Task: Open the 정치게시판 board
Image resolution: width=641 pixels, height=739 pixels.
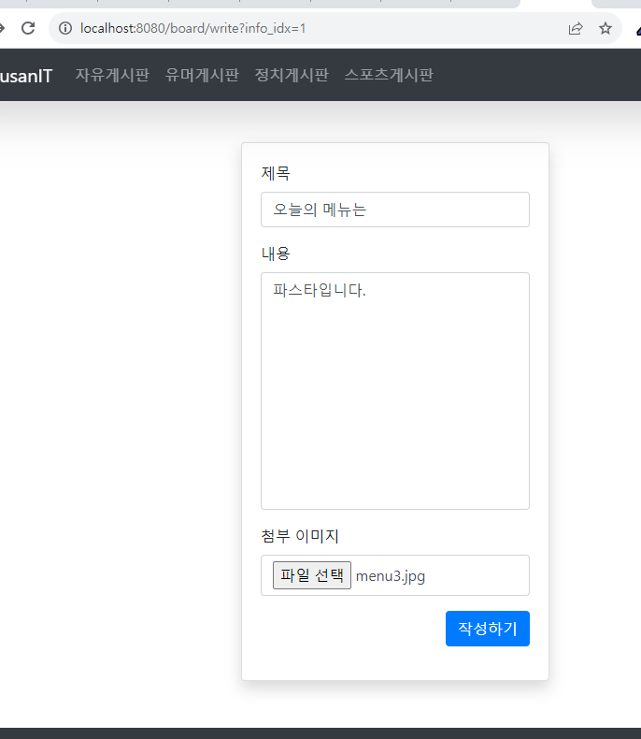Action: [x=292, y=75]
